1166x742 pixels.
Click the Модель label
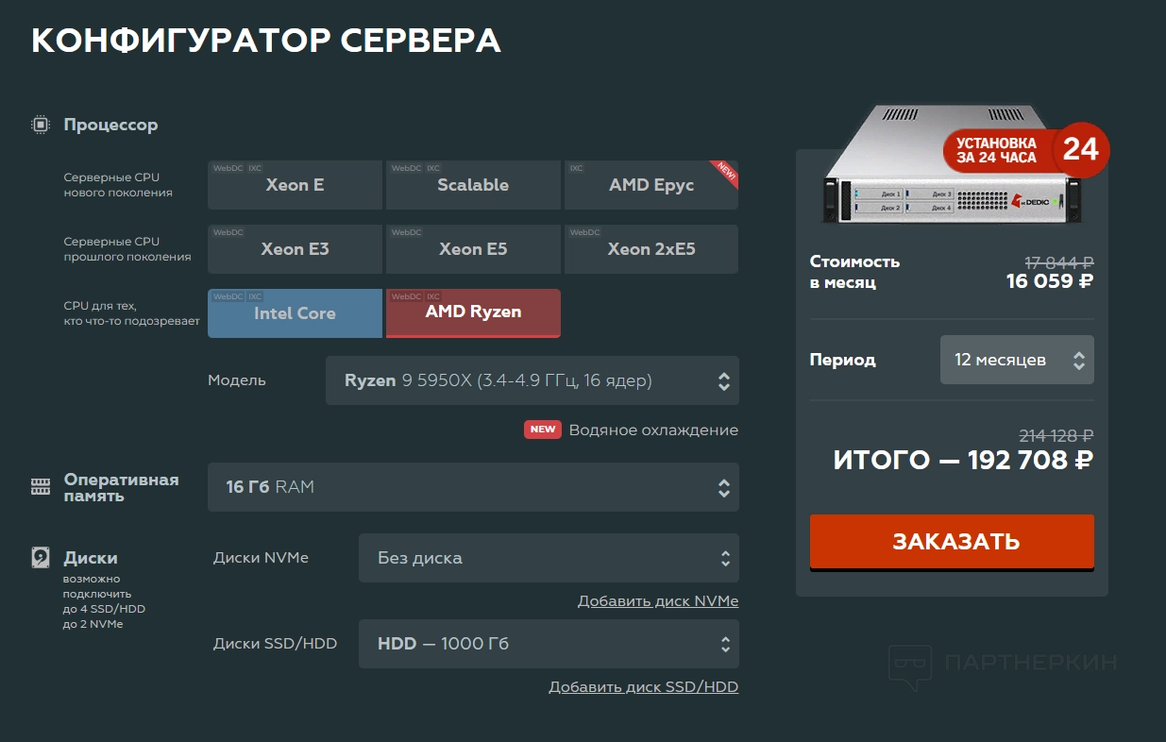[x=237, y=380]
